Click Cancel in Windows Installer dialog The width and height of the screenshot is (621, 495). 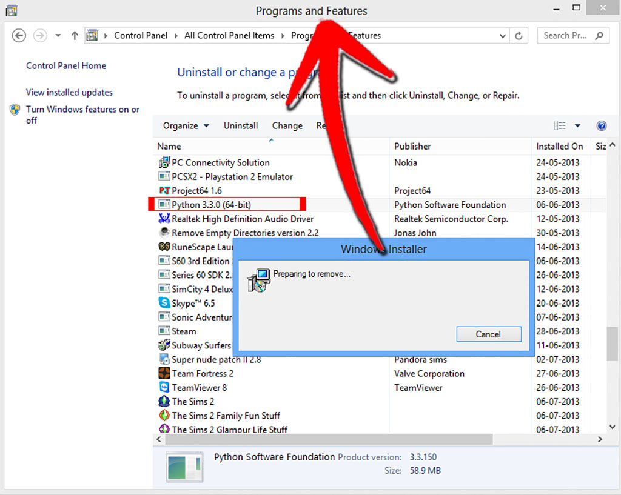488,334
